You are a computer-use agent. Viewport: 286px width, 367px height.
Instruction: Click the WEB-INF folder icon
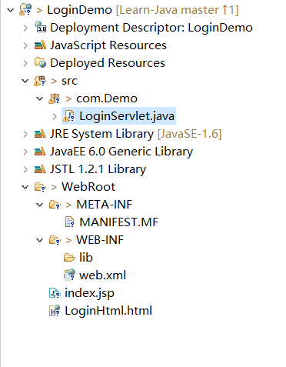(55, 240)
